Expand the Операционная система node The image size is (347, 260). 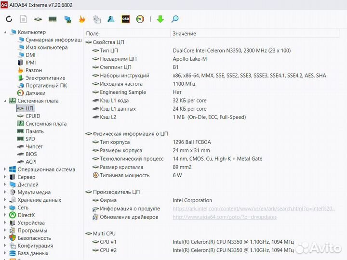[x=5, y=169]
